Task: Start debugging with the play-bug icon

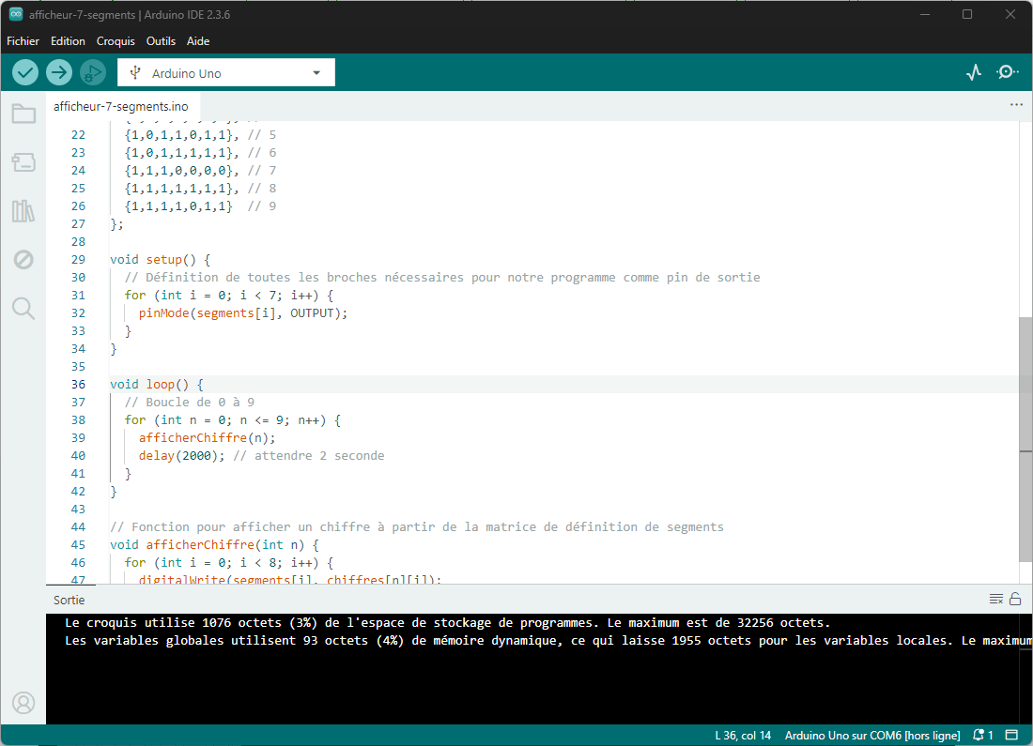Action: (x=93, y=72)
